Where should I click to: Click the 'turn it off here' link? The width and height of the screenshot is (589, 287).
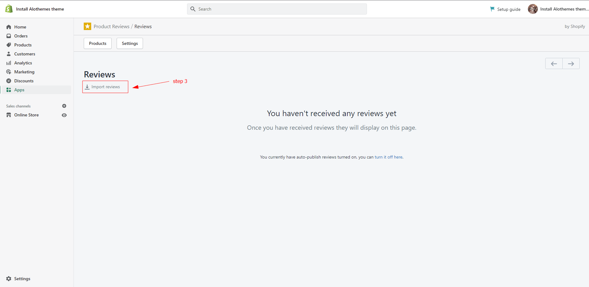388,157
